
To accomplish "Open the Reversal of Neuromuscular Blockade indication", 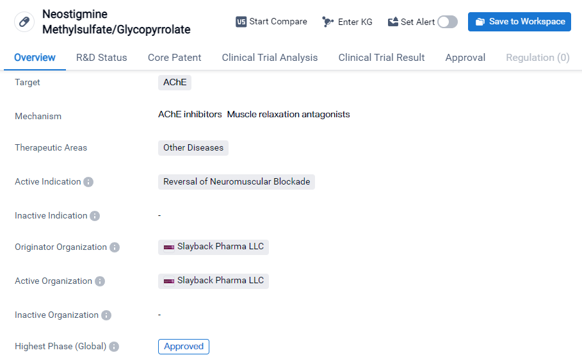I will pos(236,182).
